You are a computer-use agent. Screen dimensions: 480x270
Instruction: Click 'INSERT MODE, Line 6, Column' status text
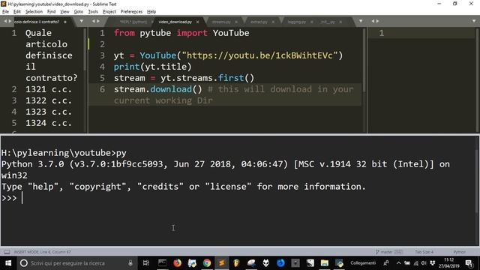[42, 252]
